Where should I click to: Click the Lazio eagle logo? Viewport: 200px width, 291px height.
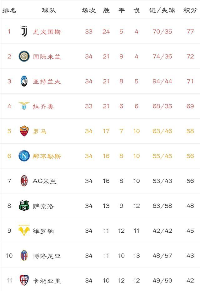coord(24,106)
